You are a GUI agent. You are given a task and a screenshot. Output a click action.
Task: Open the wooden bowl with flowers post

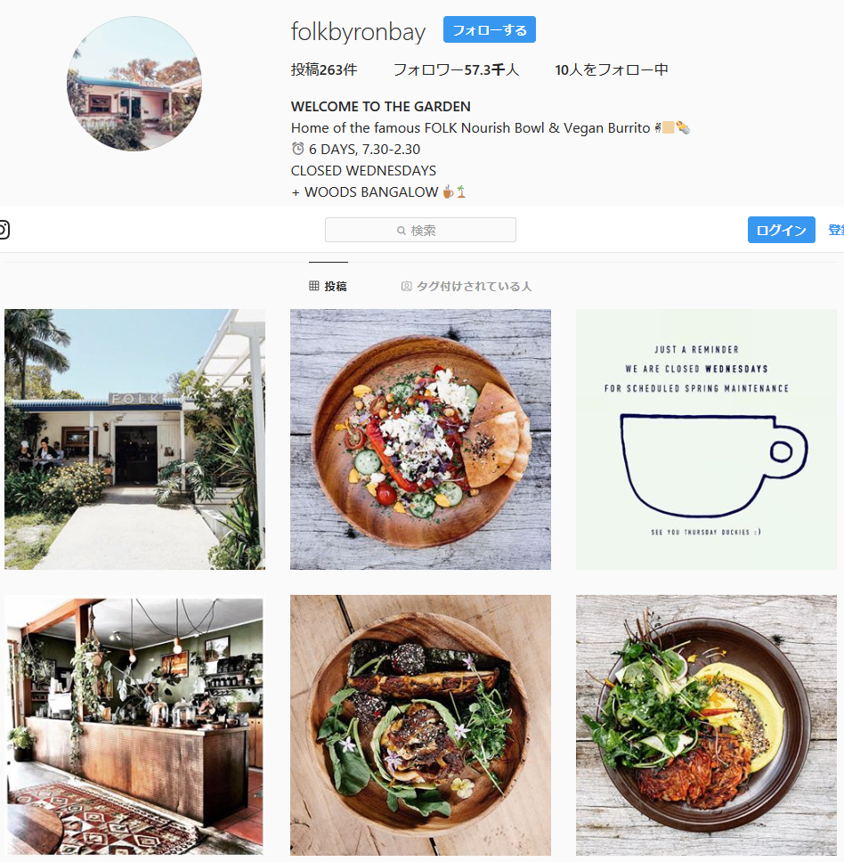point(420,725)
